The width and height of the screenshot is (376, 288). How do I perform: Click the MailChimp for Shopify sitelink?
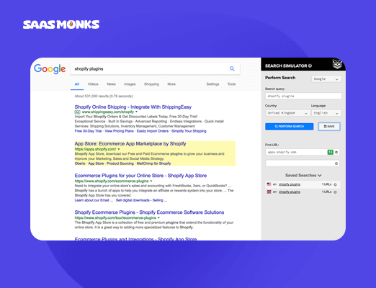(x=153, y=163)
